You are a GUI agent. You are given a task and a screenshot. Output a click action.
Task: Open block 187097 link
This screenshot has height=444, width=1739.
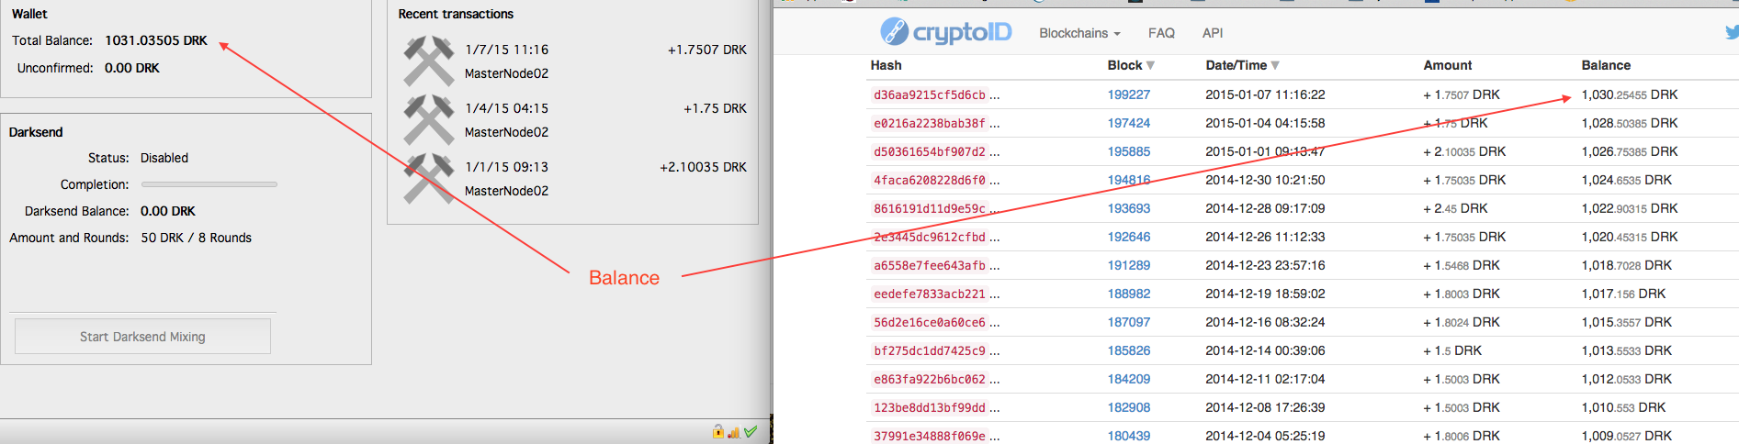click(x=1129, y=322)
